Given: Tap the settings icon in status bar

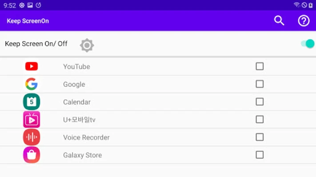Looking at the screenshot, I should pyautogui.click(x=22, y=5).
